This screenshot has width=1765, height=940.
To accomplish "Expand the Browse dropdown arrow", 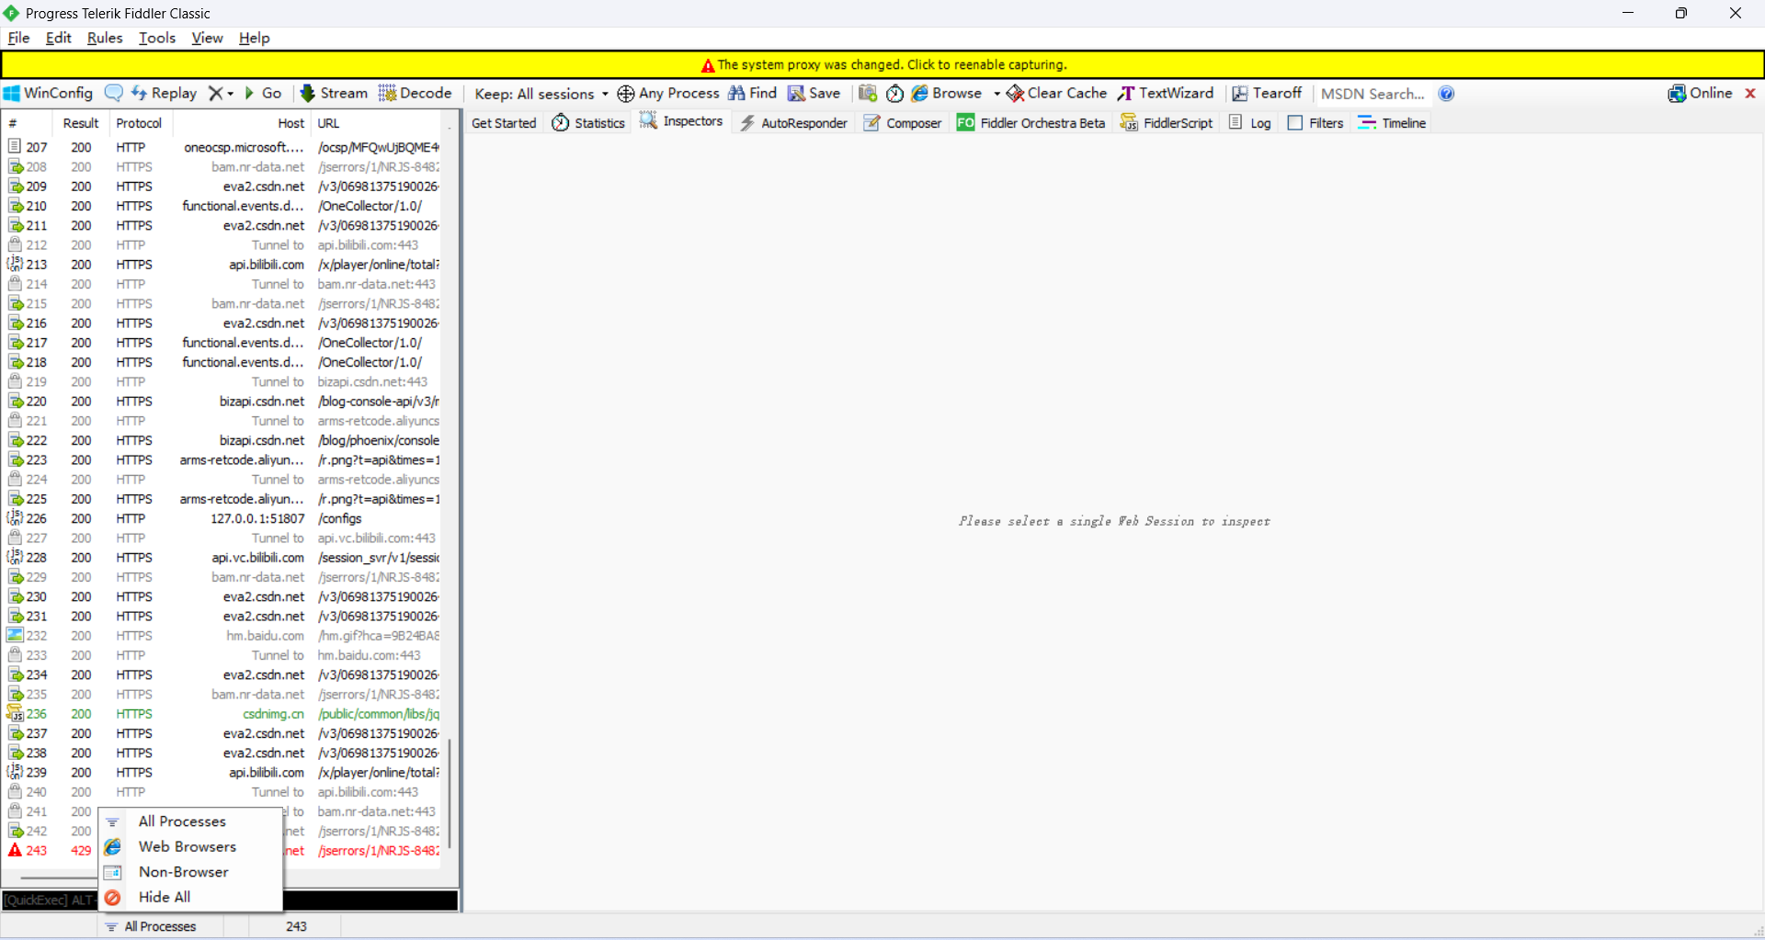I will coord(997,94).
